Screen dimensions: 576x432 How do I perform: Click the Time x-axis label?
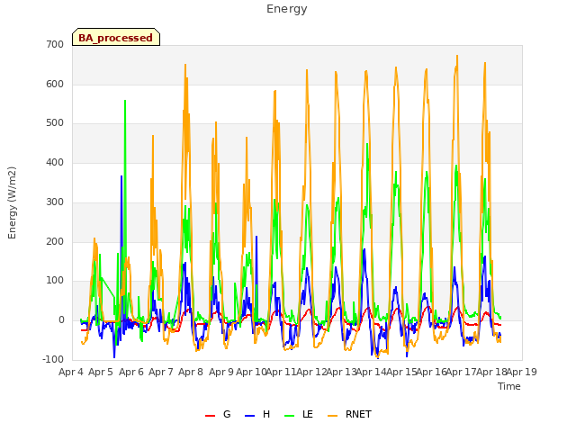pyautogui.click(x=509, y=386)
